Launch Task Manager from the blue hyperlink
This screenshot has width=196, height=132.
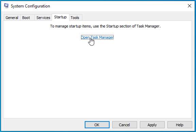tap(97, 37)
